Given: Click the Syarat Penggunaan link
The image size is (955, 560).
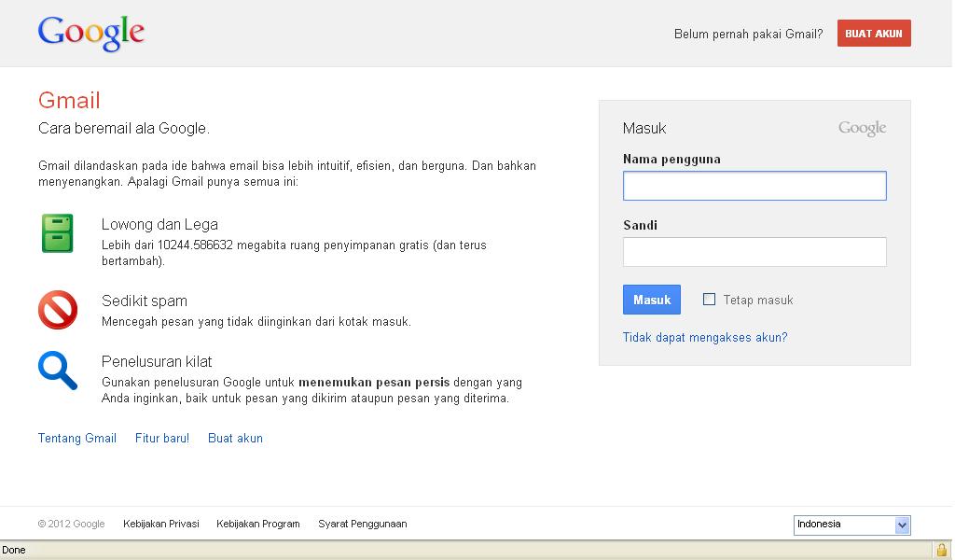Looking at the screenshot, I should (x=362, y=524).
